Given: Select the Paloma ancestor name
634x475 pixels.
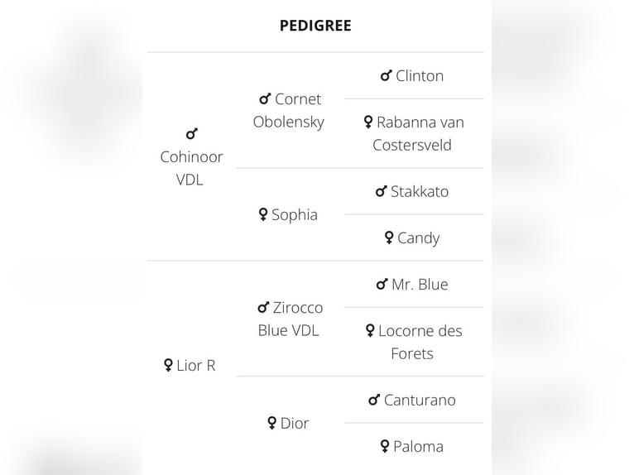Looking at the screenshot, I should pos(419,447).
